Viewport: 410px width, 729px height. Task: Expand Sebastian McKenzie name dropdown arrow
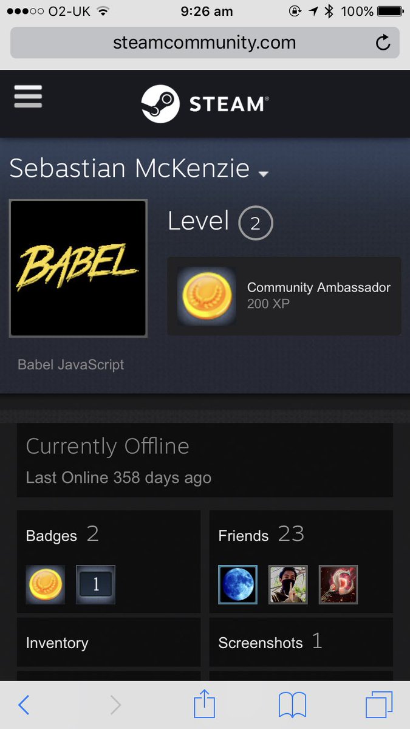tap(263, 174)
